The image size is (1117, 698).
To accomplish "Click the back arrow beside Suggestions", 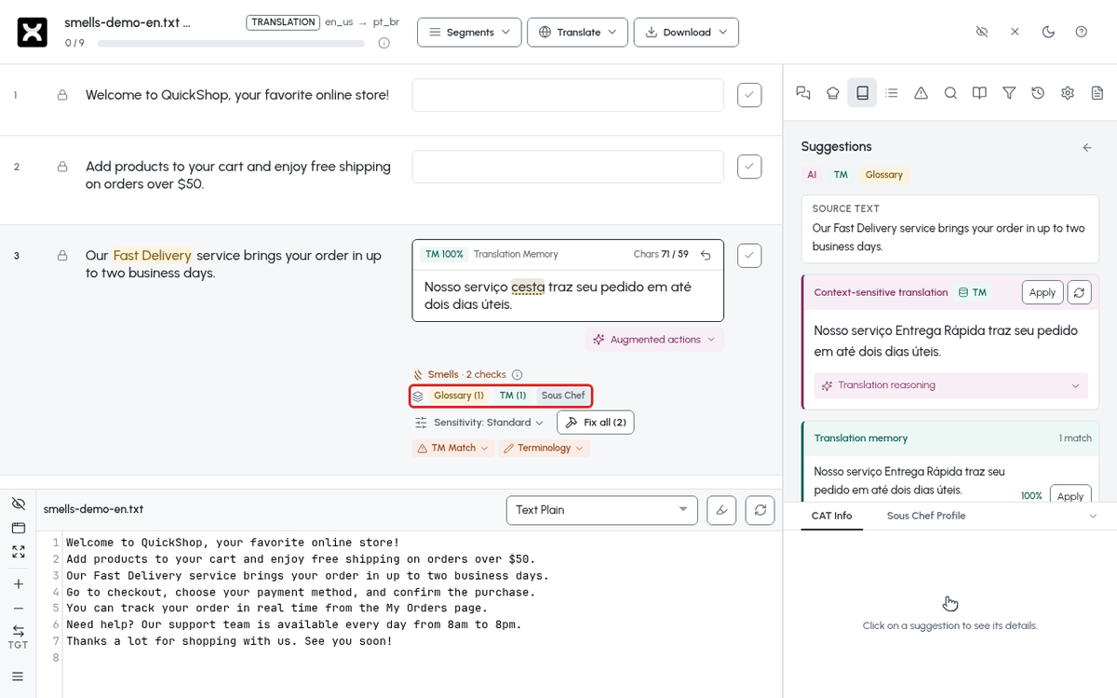I will point(1087,147).
